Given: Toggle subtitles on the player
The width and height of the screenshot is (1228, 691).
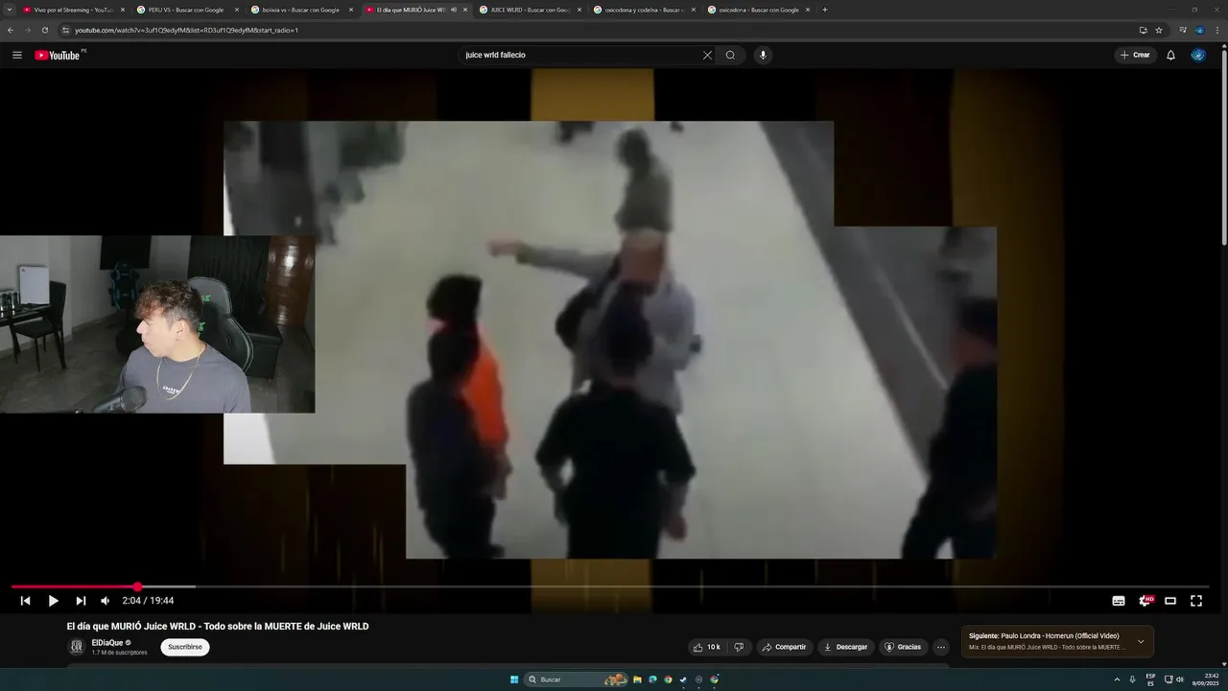Looking at the screenshot, I should coord(1119,601).
